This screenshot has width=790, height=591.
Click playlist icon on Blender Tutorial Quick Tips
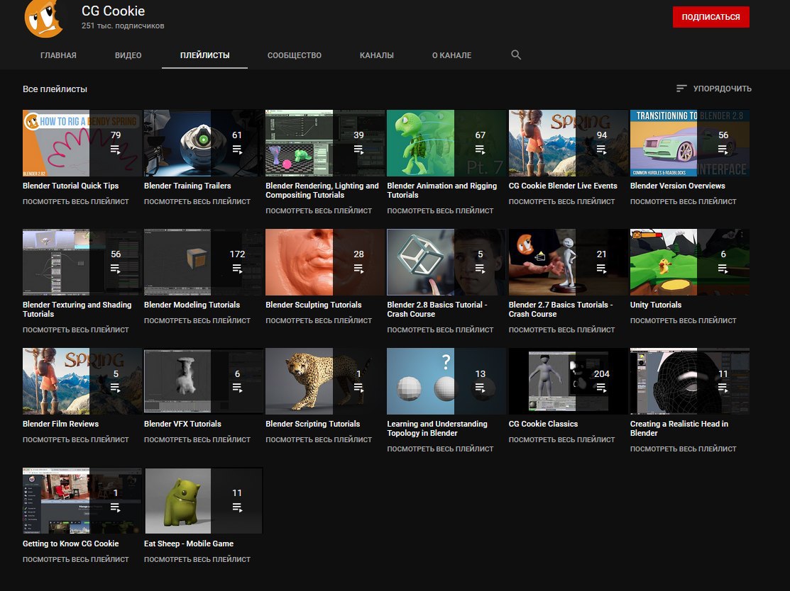[116, 150]
